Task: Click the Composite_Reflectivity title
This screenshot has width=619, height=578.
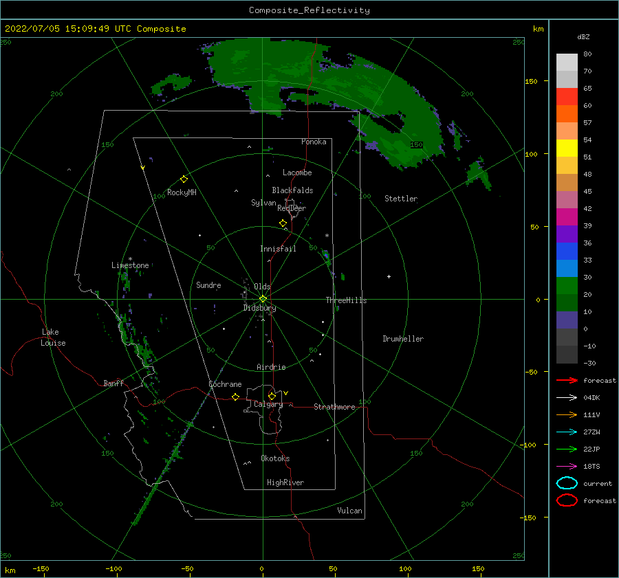Action: click(309, 10)
